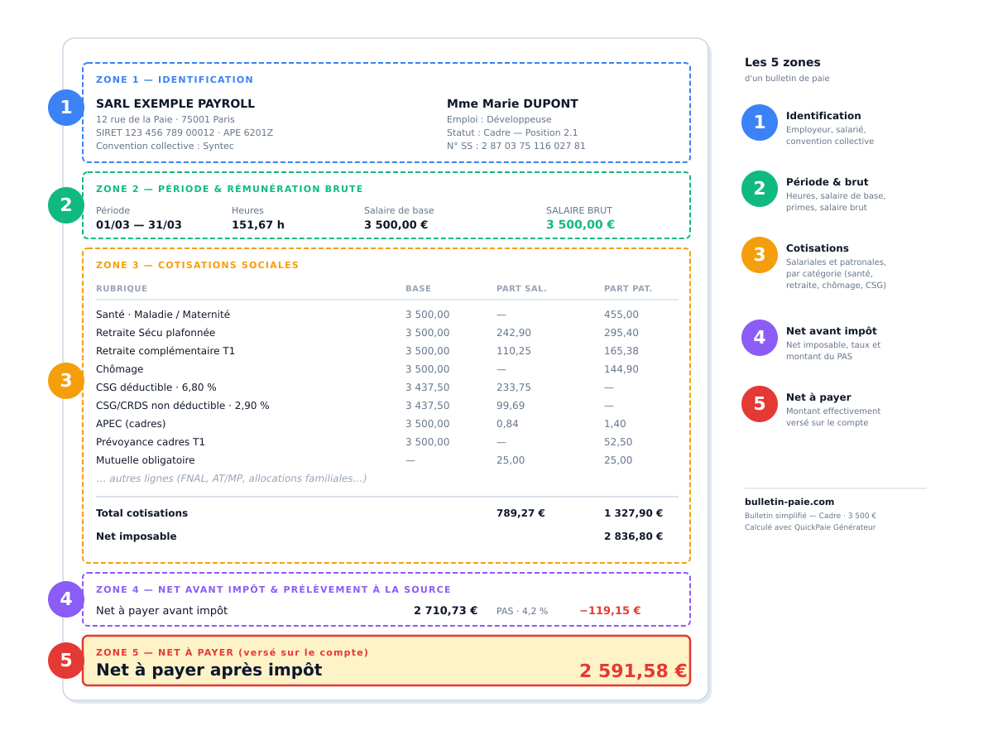The image size is (993, 745).
Task: Click 'Statut : Cadre — Position 2.1'
Action: 512,132
